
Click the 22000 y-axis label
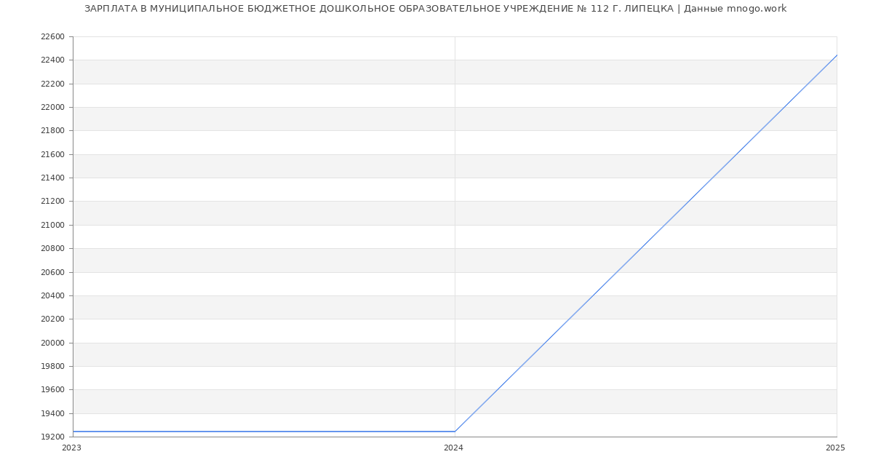point(52,108)
